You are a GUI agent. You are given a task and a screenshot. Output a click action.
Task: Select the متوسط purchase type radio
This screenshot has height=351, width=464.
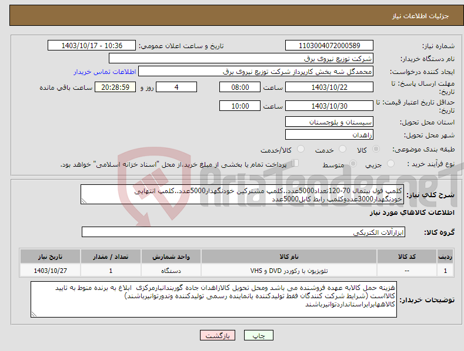point(353,163)
